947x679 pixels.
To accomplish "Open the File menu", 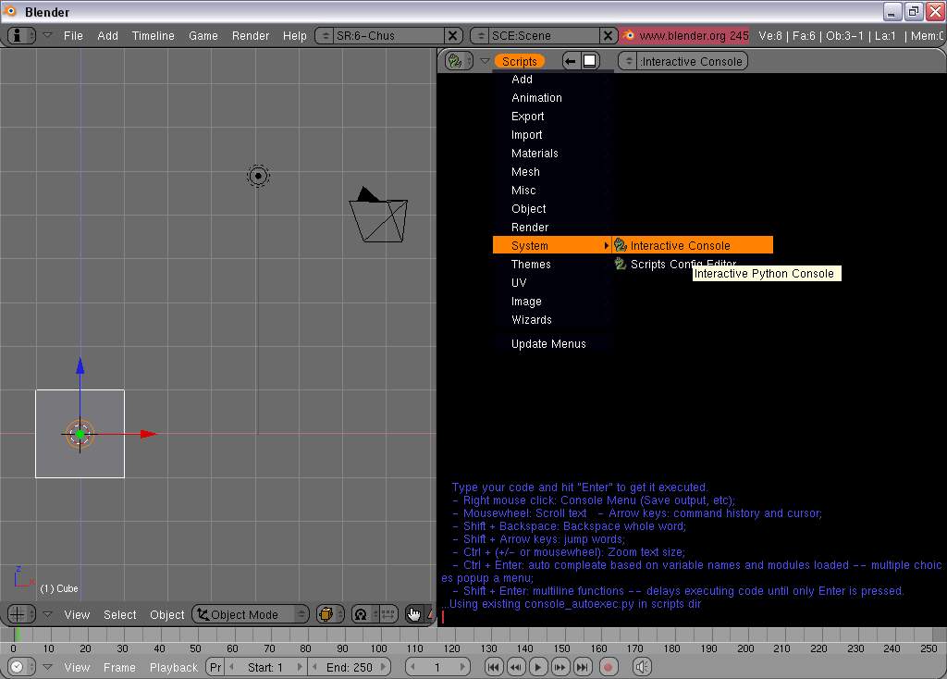I will point(73,36).
